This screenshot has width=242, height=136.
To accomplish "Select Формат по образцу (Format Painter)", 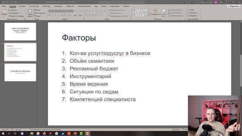I will pyautogui.click(x=16, y=16).
